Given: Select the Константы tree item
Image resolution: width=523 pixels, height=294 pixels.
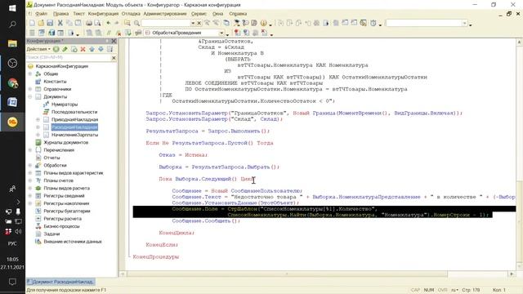Looking at the screenshot, I should coord(55,82).
